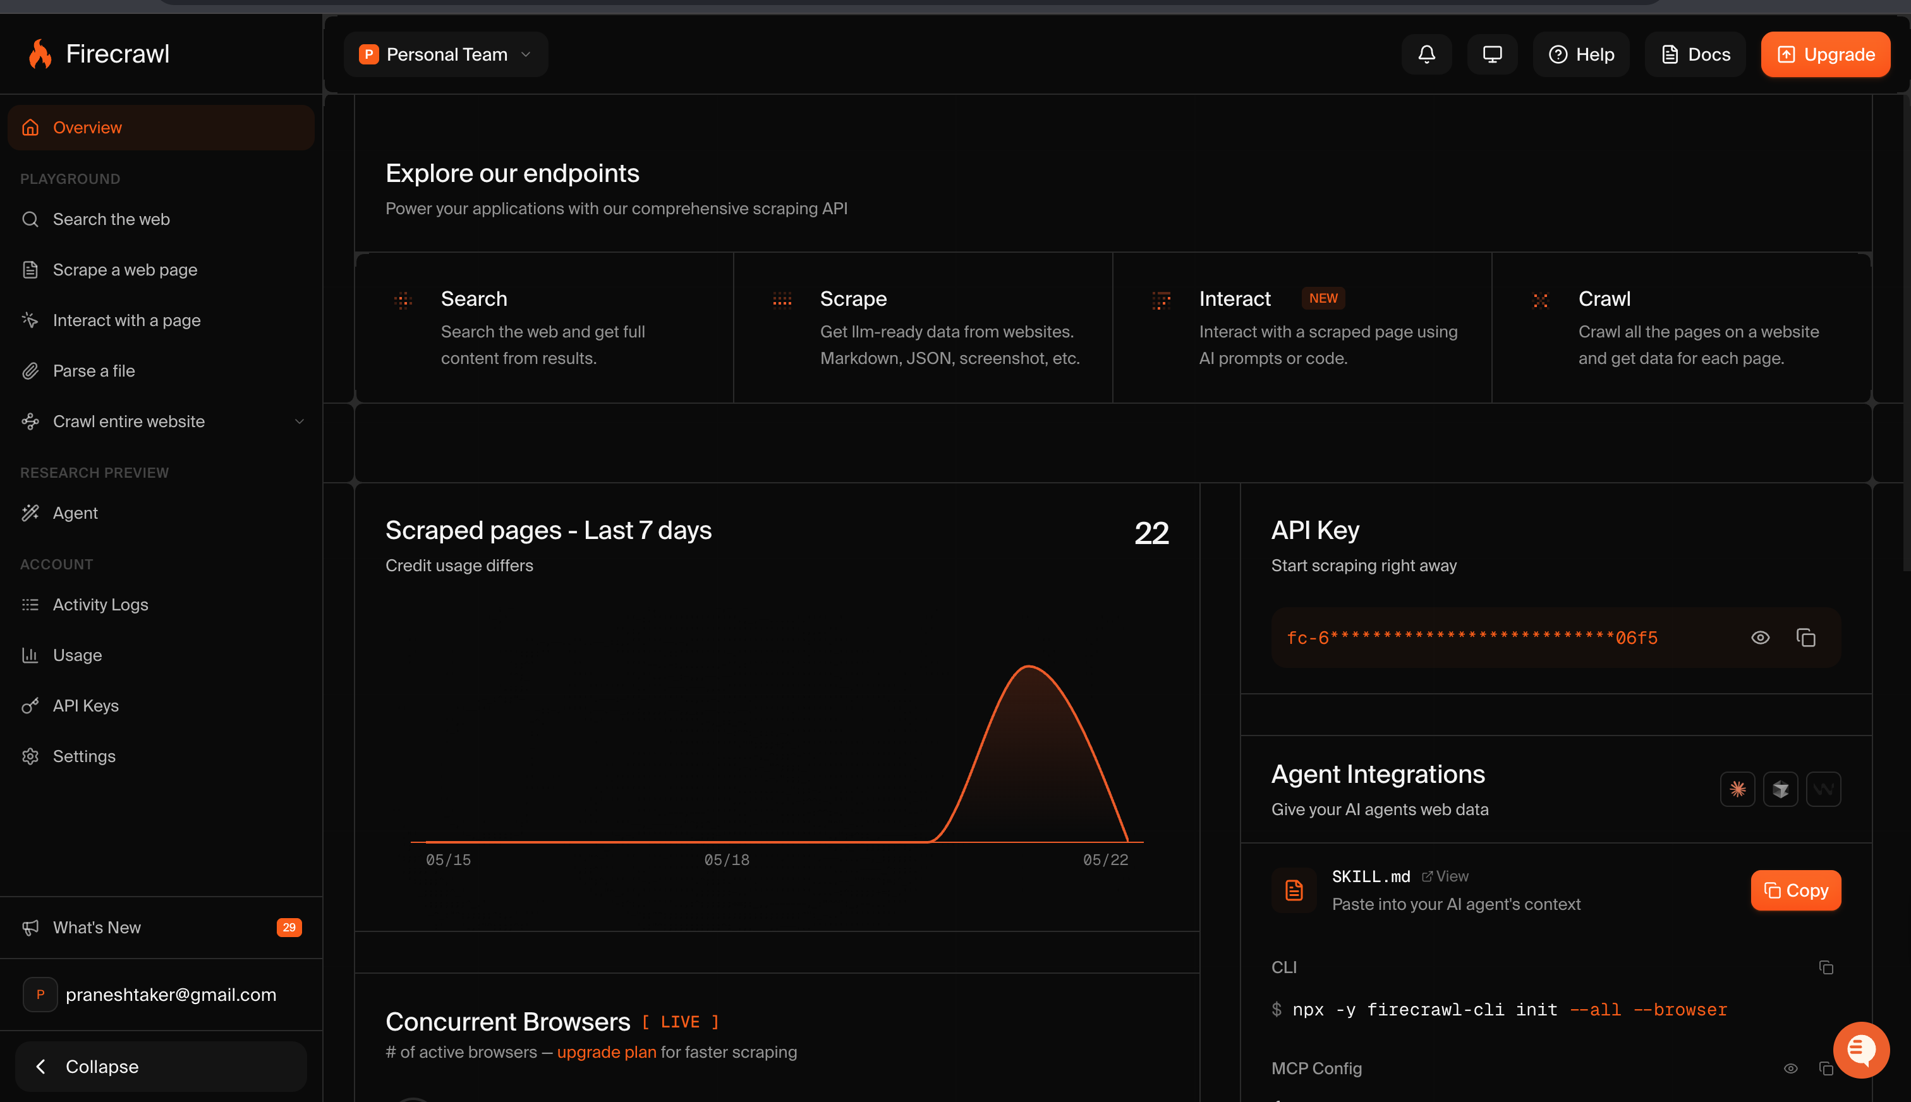
Task: Open the account menu for praneshtaker@gmail.com
Action: pos(161,995)
